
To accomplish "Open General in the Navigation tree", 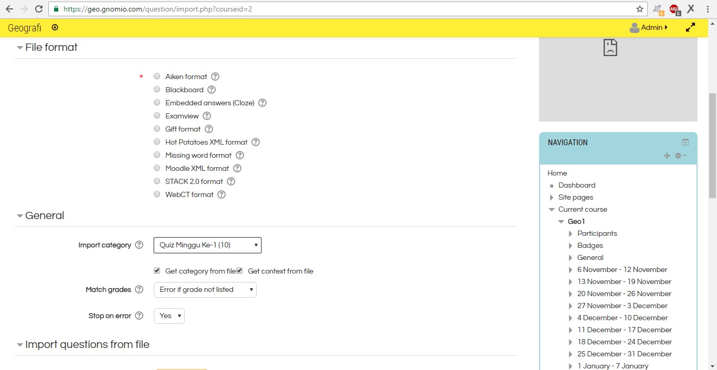I will coord(590,257).
